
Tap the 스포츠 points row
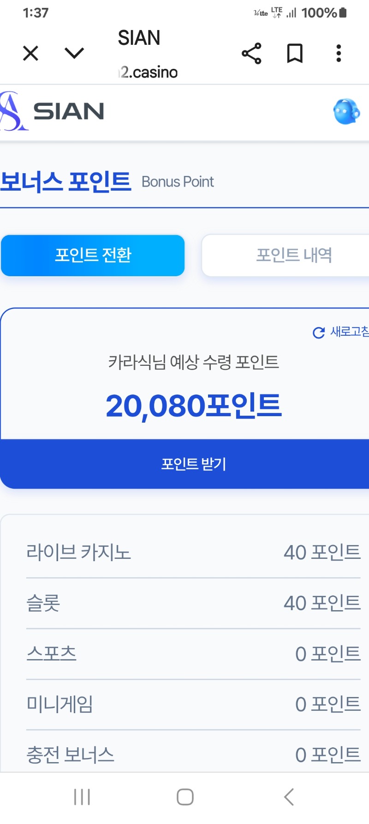click(x=193, y=654)
